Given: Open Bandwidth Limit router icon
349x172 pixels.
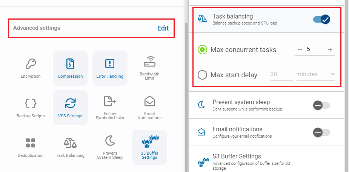Looking at the screenshot, I should point(149,61).
